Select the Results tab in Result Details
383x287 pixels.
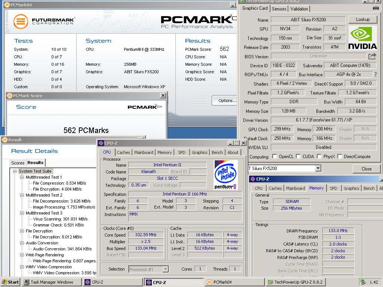36,163
